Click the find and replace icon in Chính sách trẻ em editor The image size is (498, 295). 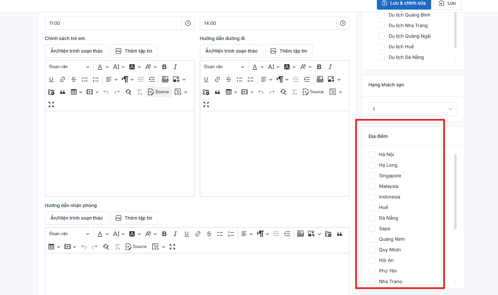[x=128, y=92]
